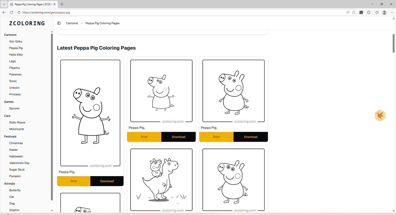Open Pikachu coloring pages
The image size is (396, 215).
[x=15, y=68]
